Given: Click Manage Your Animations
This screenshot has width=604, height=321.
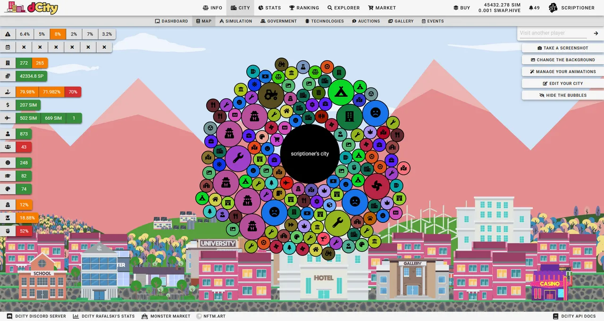Looking at the screenshot, I should 563,72.
